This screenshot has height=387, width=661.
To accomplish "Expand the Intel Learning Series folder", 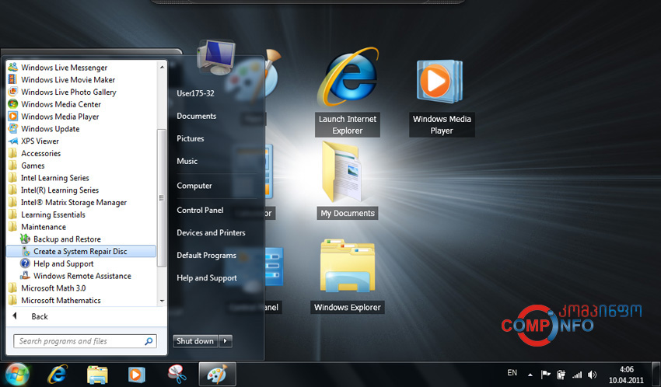I will pyautogui.click(x=54, y=178).
